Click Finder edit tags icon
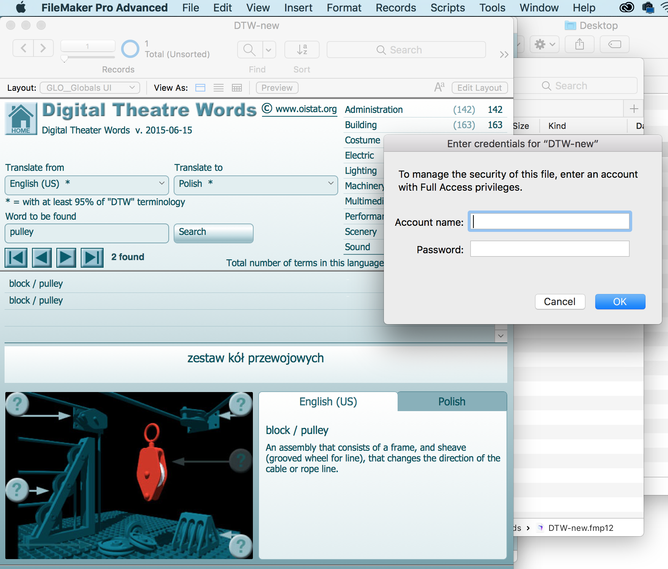Screen dimensions: 668x569 (615, 44)
